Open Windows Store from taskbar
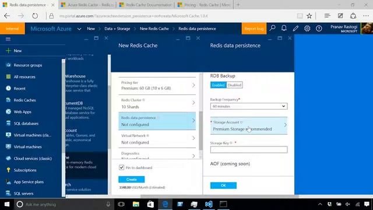Image resolution: width=373 pixels, height=210 pixels. [150, 204]
